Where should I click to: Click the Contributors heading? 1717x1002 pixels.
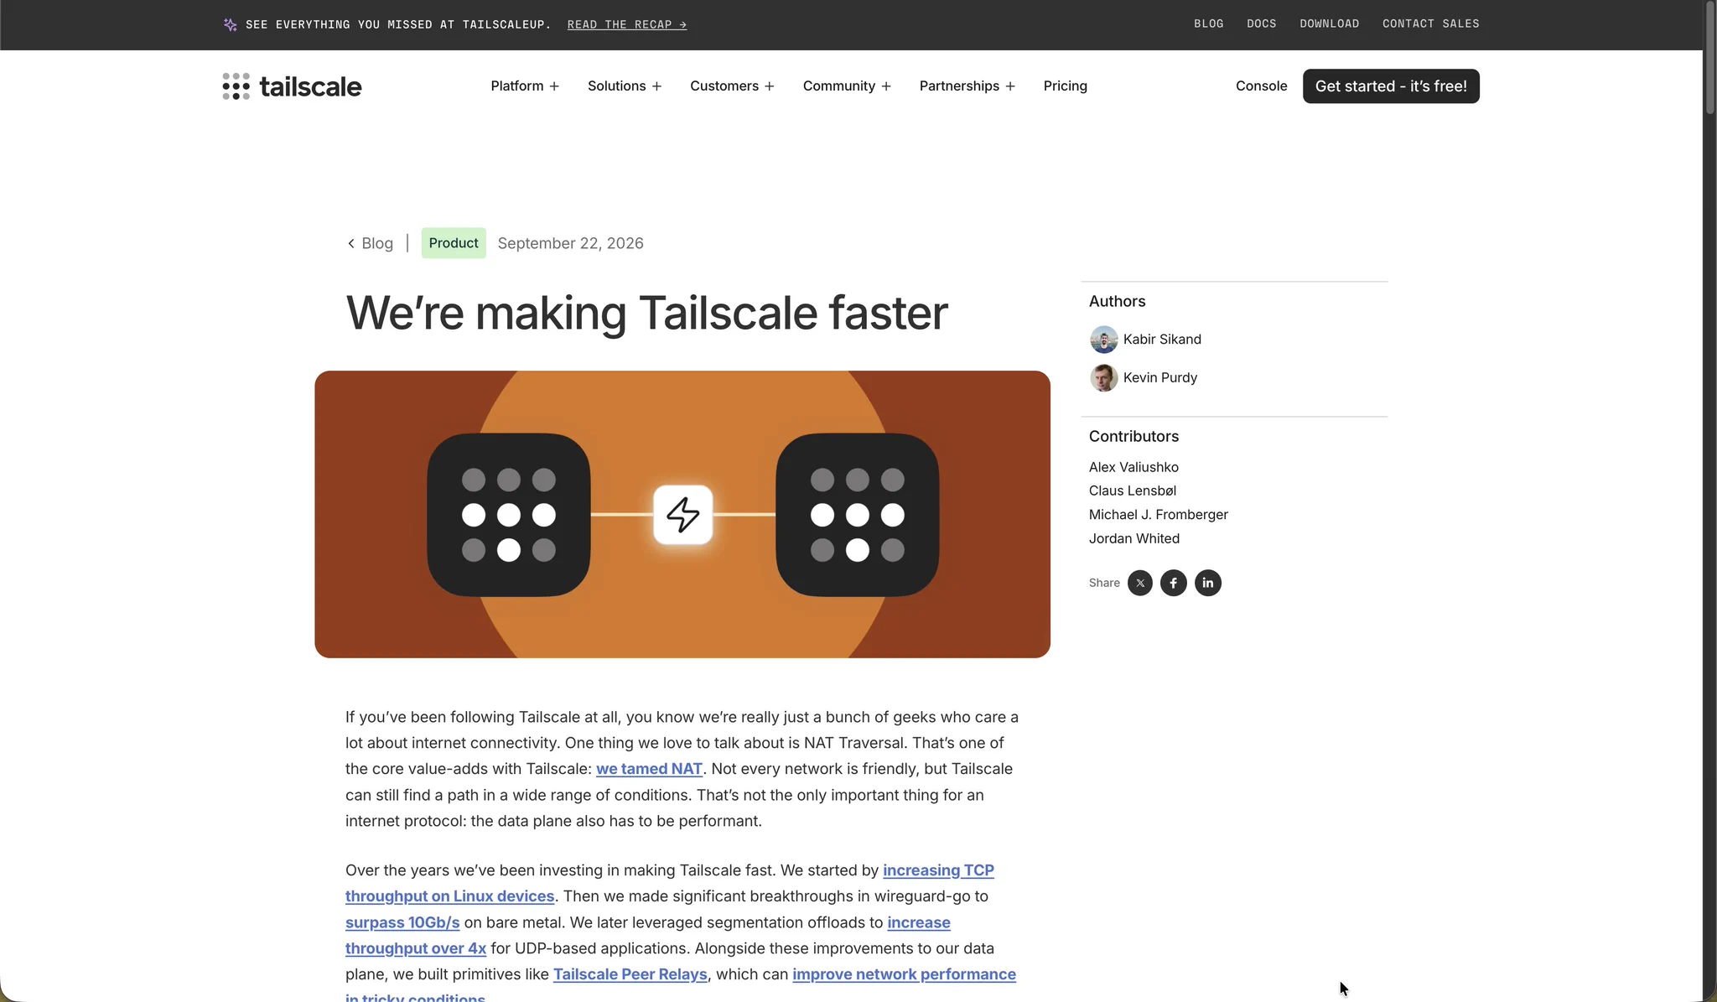(x=1133, y=436)
